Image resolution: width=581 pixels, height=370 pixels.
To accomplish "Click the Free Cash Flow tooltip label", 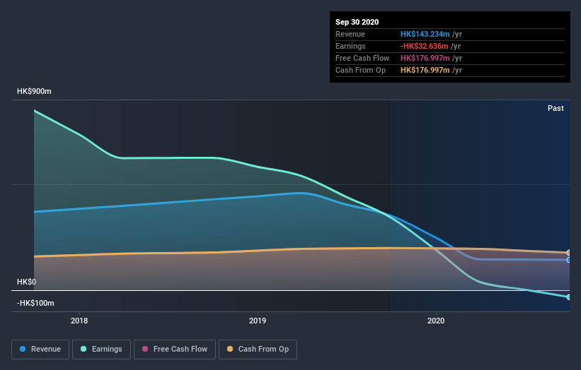I will [x=362, y=58].
